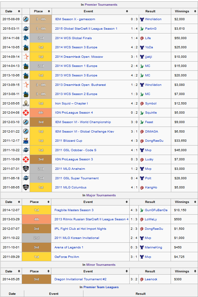Click the WCS EU icon in the 2014-04-13 row
198x297 pixels.
[26, 66]
